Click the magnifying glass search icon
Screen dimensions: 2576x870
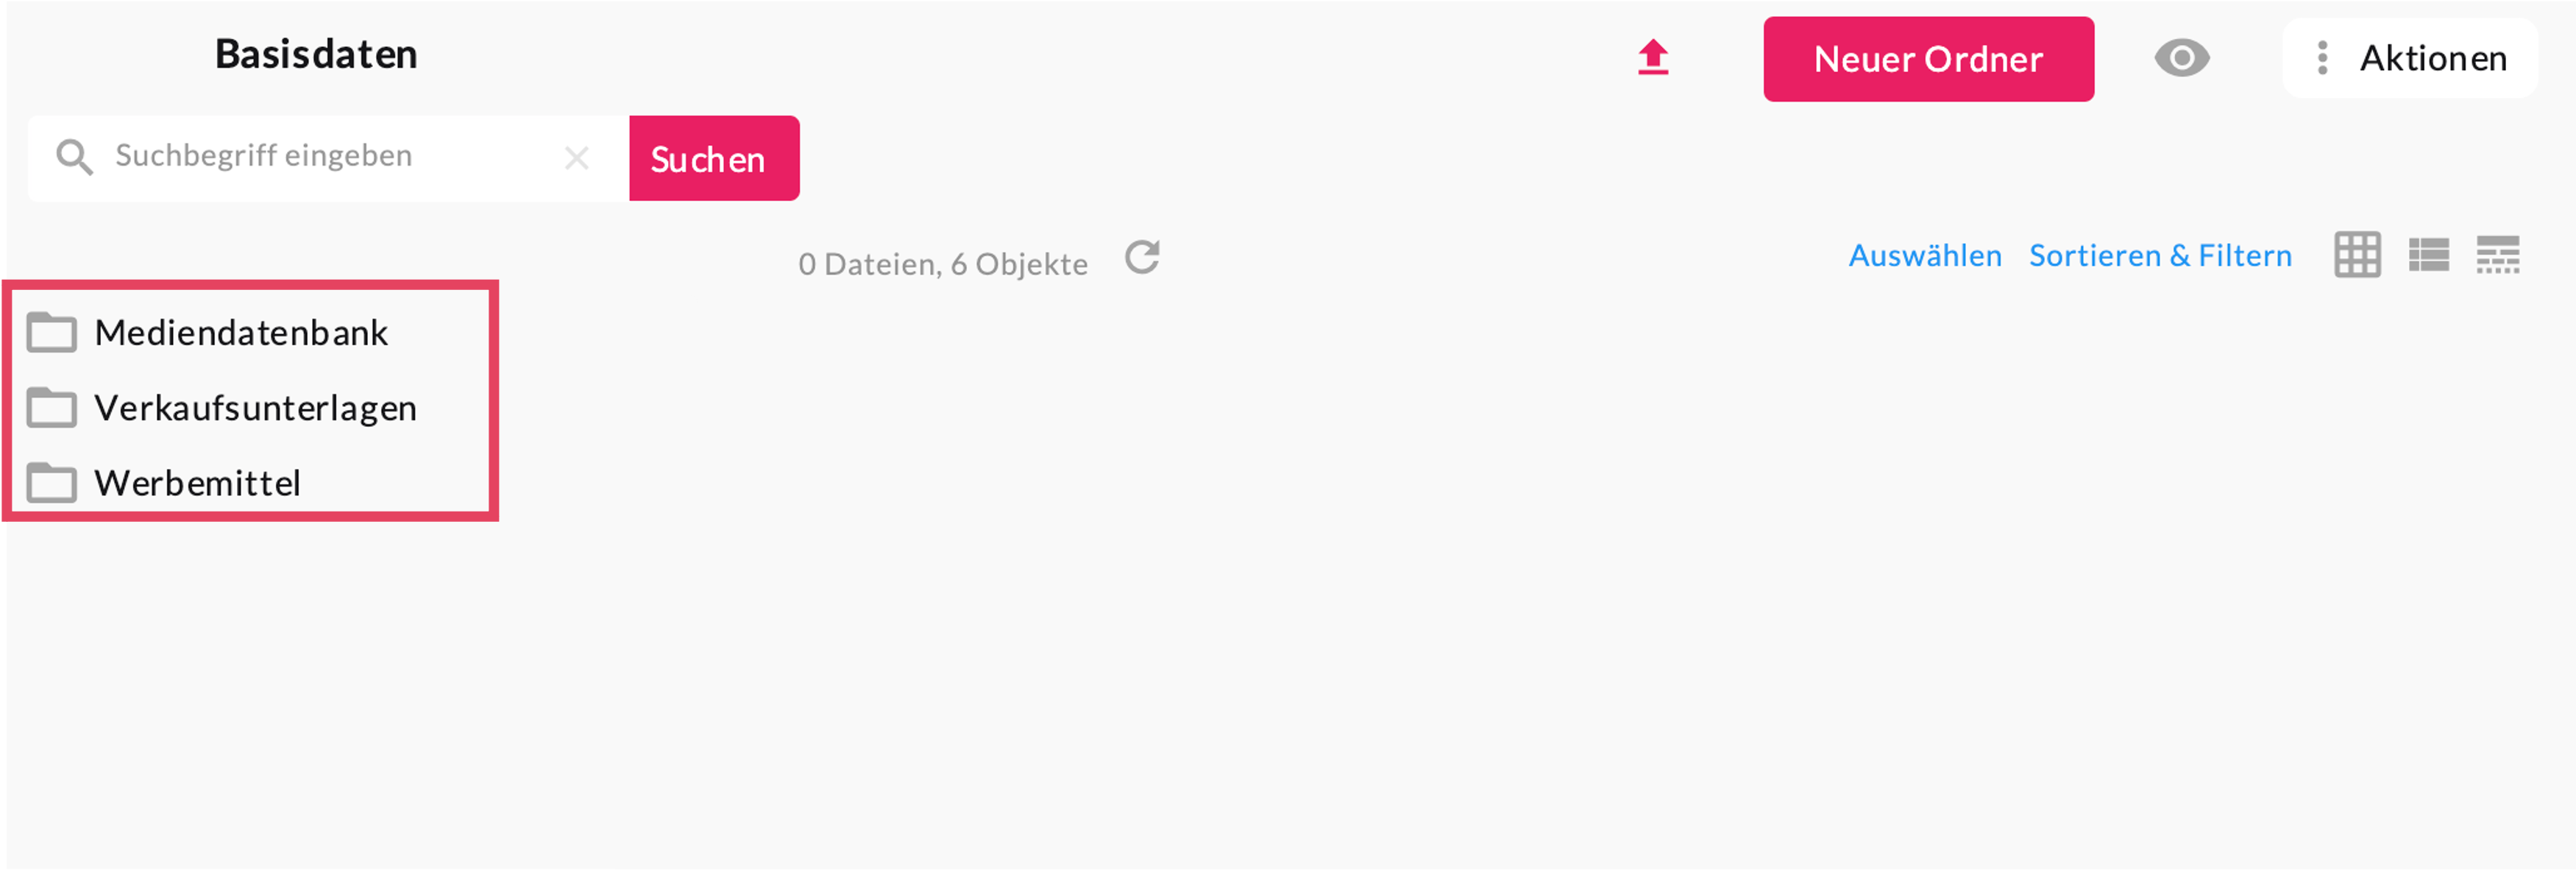pyautogui.click(x=74, y=157)
